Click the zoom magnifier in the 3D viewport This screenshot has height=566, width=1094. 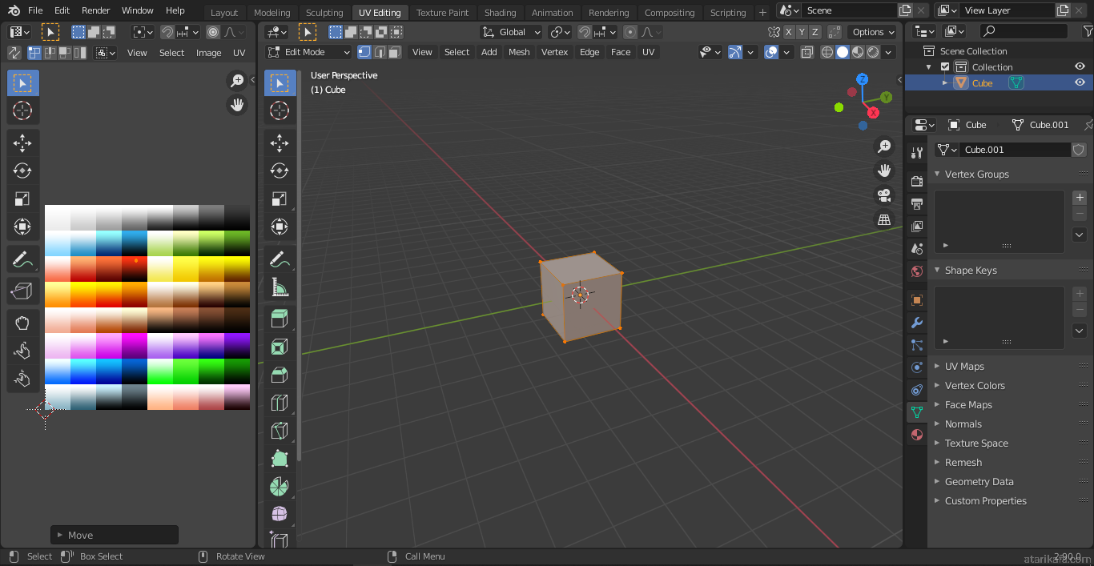tap(884, 147)
